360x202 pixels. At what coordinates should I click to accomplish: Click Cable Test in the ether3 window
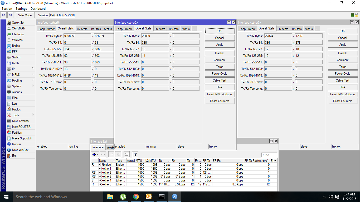click(343, 80)
